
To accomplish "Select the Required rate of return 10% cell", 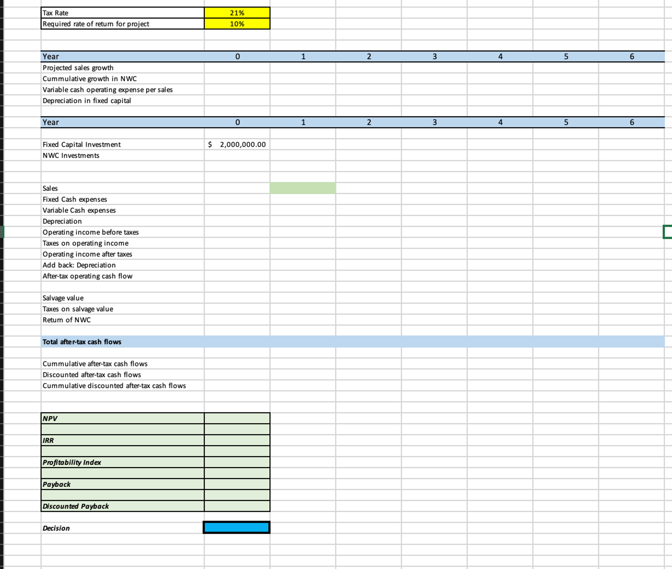I will pos(237,24).
